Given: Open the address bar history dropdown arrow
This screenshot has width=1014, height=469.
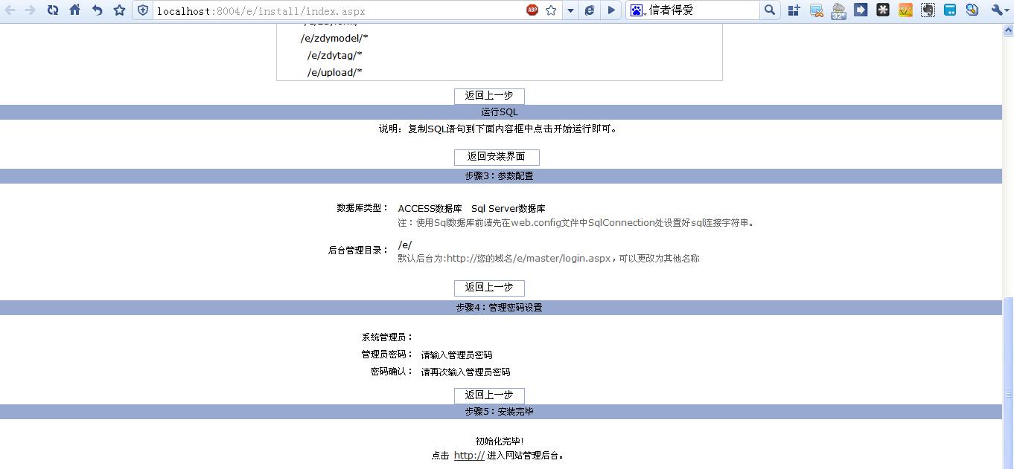Looking at the screenshot, I should [x=570, y=10].
